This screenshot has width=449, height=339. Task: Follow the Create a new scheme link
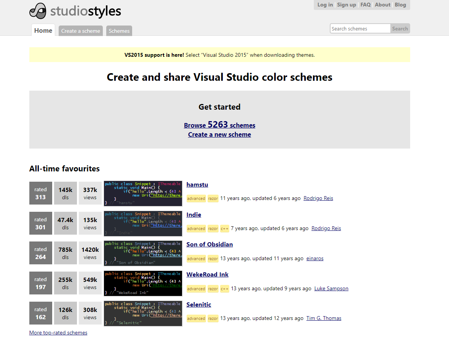[220, 134]
